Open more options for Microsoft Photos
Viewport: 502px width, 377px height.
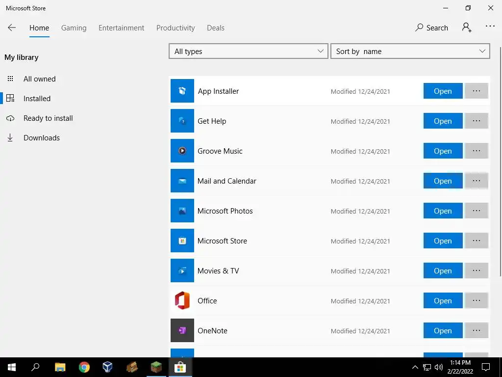pyautogui.click(x=477, y=211)
